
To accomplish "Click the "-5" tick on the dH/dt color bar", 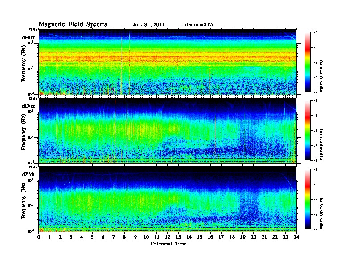I will coord(316,32).
